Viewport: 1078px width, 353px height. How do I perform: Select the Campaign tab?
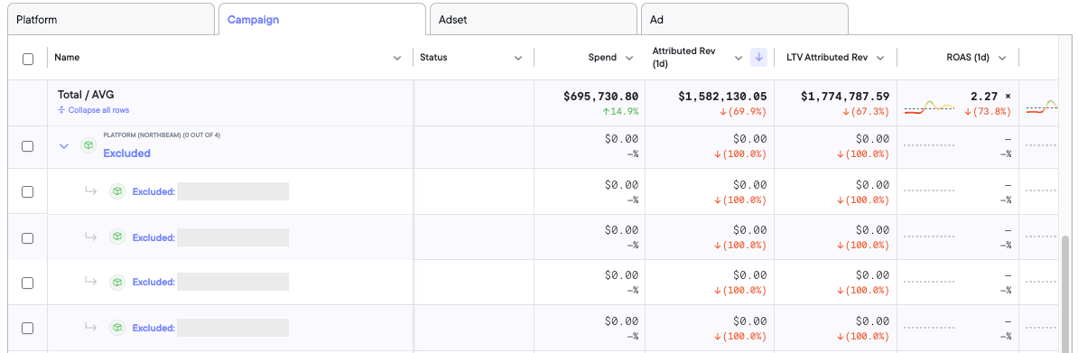point(322,19)
